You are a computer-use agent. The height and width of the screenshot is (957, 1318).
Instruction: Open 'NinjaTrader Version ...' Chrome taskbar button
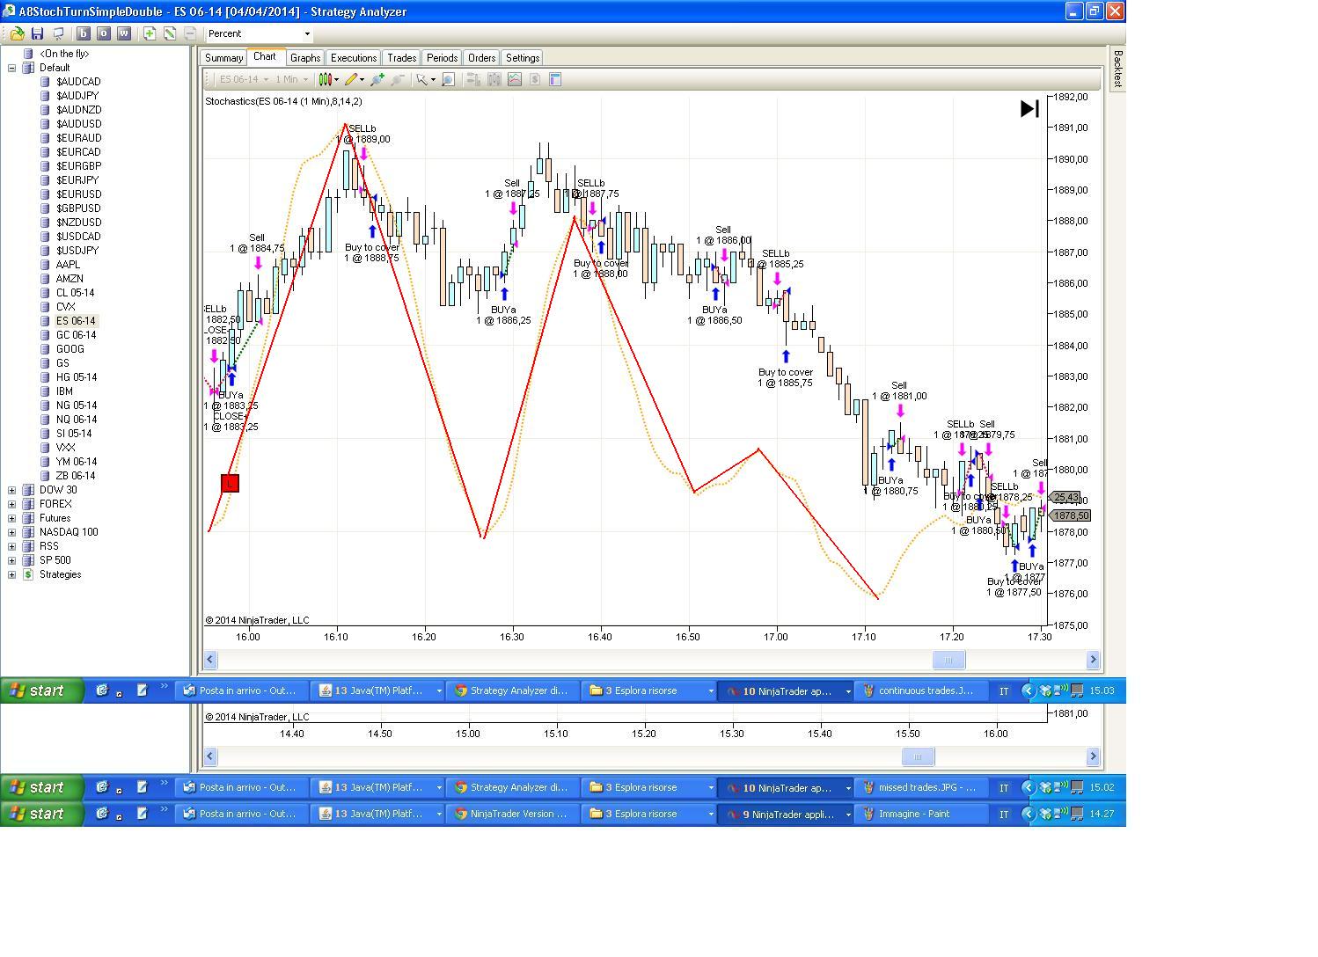[512, 815]
